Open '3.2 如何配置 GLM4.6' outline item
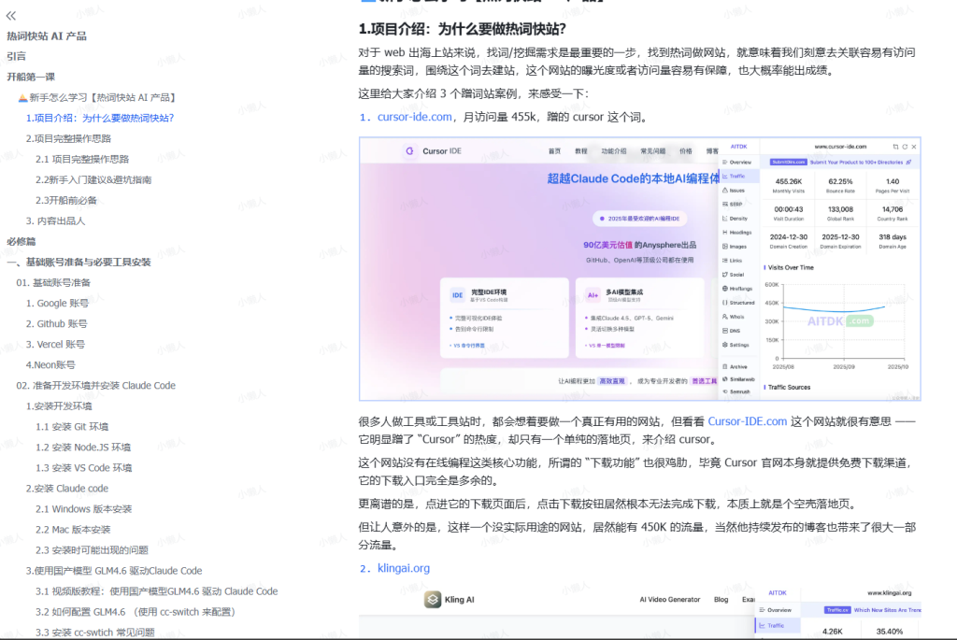Viewport: 957px width, 640px height. [x=136, y=612]
